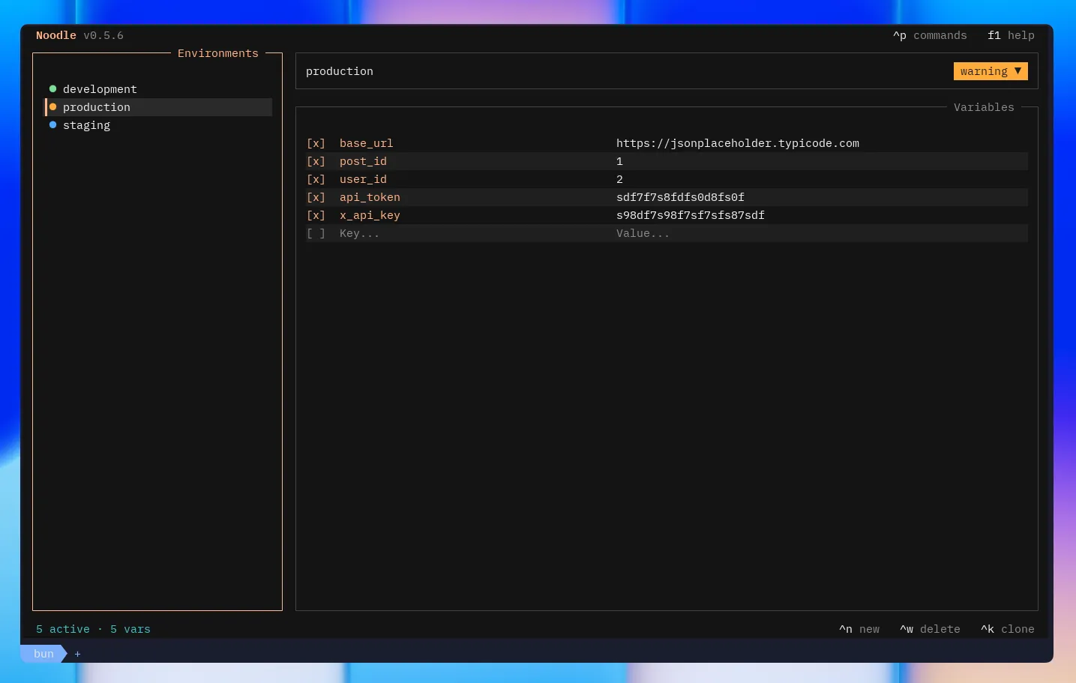Click the blue dot beside staging
The height and width of the screenshot is (683, 1076).
52,125
